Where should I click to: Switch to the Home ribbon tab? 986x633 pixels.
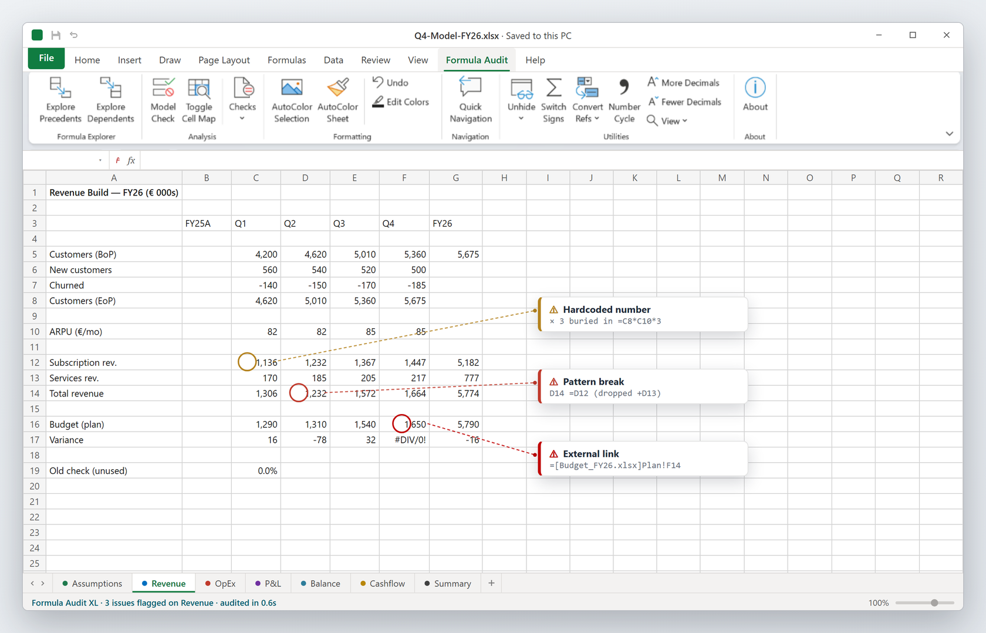[87, 60]
